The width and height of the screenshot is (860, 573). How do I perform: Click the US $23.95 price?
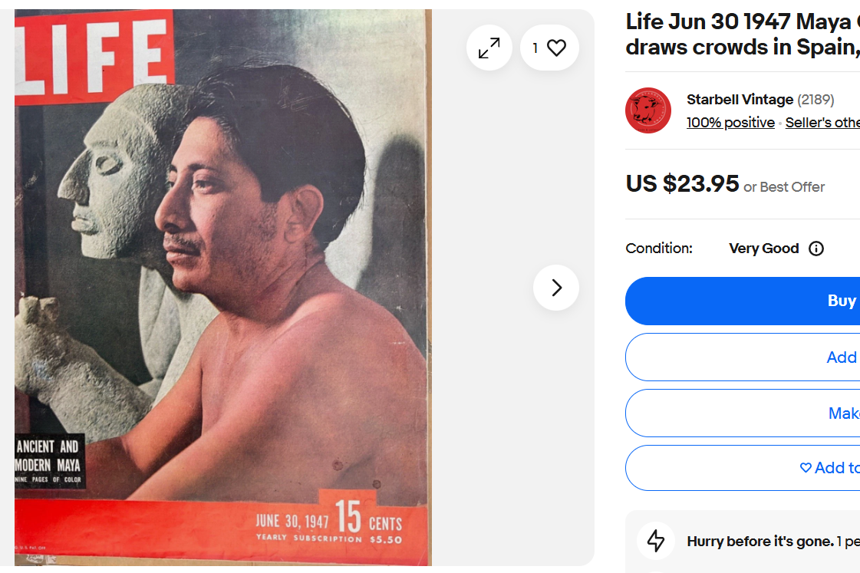point(682,183)
